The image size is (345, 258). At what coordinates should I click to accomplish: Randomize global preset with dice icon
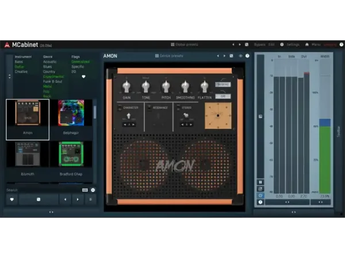(x=247, y=45)
